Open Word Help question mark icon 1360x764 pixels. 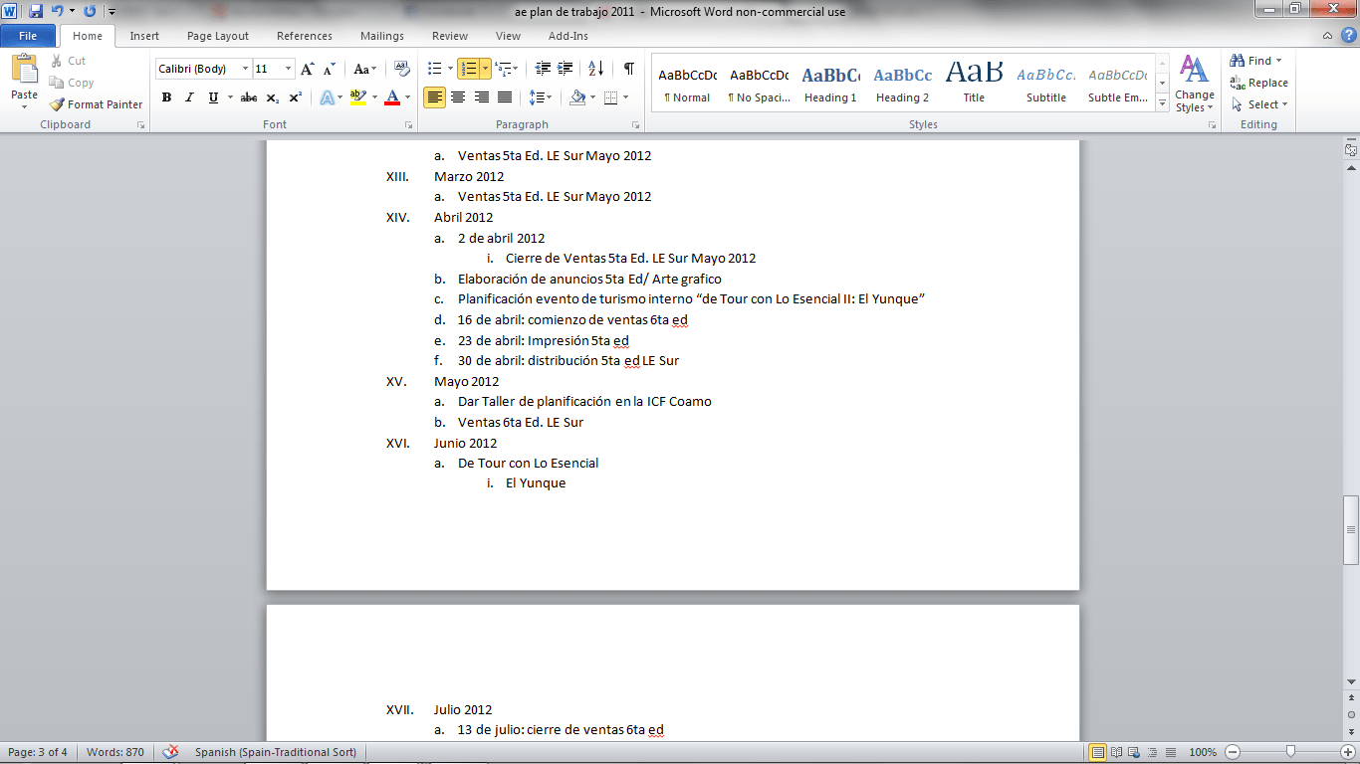1348,36
